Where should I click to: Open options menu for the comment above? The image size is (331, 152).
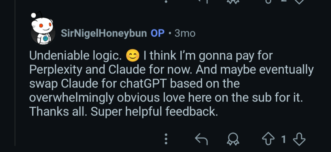(166, 1)
